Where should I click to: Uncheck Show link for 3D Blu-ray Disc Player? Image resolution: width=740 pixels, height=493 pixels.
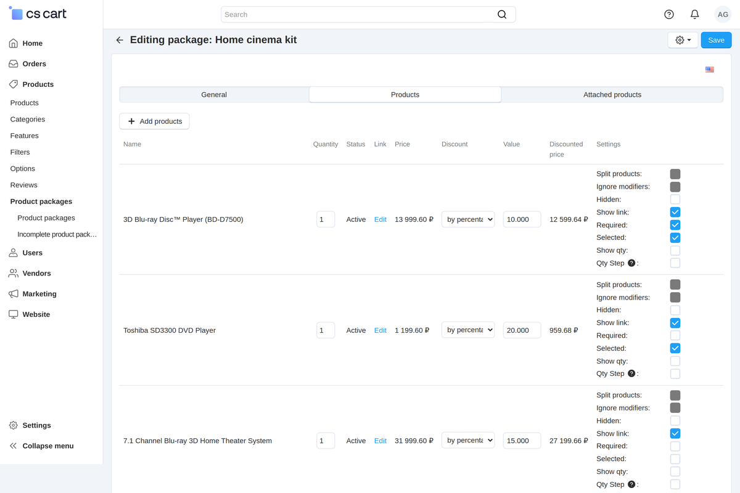(675, 212)
